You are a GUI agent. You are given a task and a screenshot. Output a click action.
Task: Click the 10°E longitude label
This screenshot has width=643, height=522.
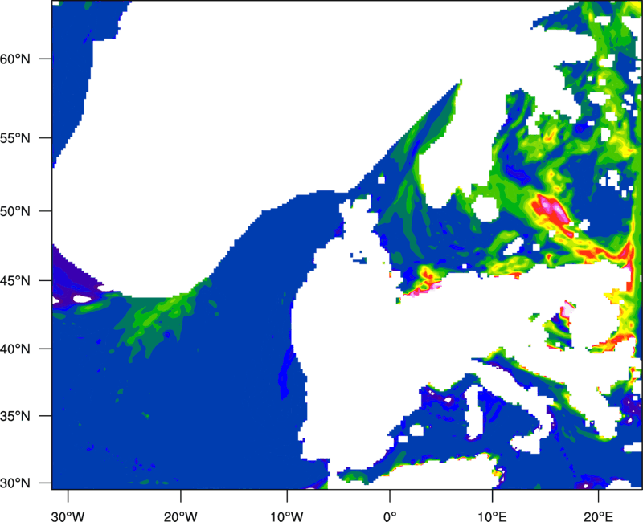coord(492,516)
